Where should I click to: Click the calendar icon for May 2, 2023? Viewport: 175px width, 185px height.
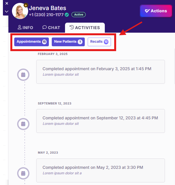(x=23, y=173)
